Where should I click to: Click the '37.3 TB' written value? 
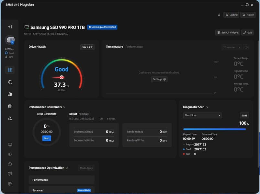62,85
